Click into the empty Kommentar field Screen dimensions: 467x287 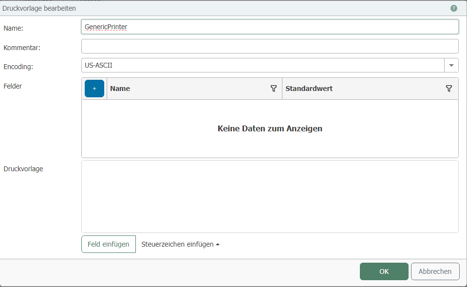(x=270, y=46)
